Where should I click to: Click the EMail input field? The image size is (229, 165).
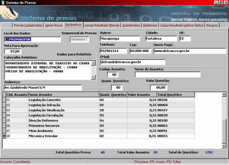pyautogui.click(x=133, y=62)
